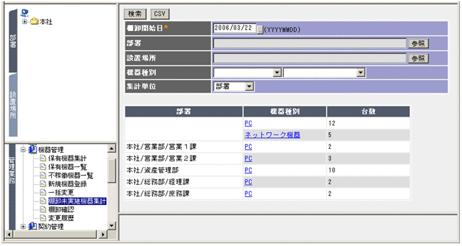Click the page icon next to 不稼働機器一覧
The height and width of the screenshot is (246, 462).
(x=43, y=175)
